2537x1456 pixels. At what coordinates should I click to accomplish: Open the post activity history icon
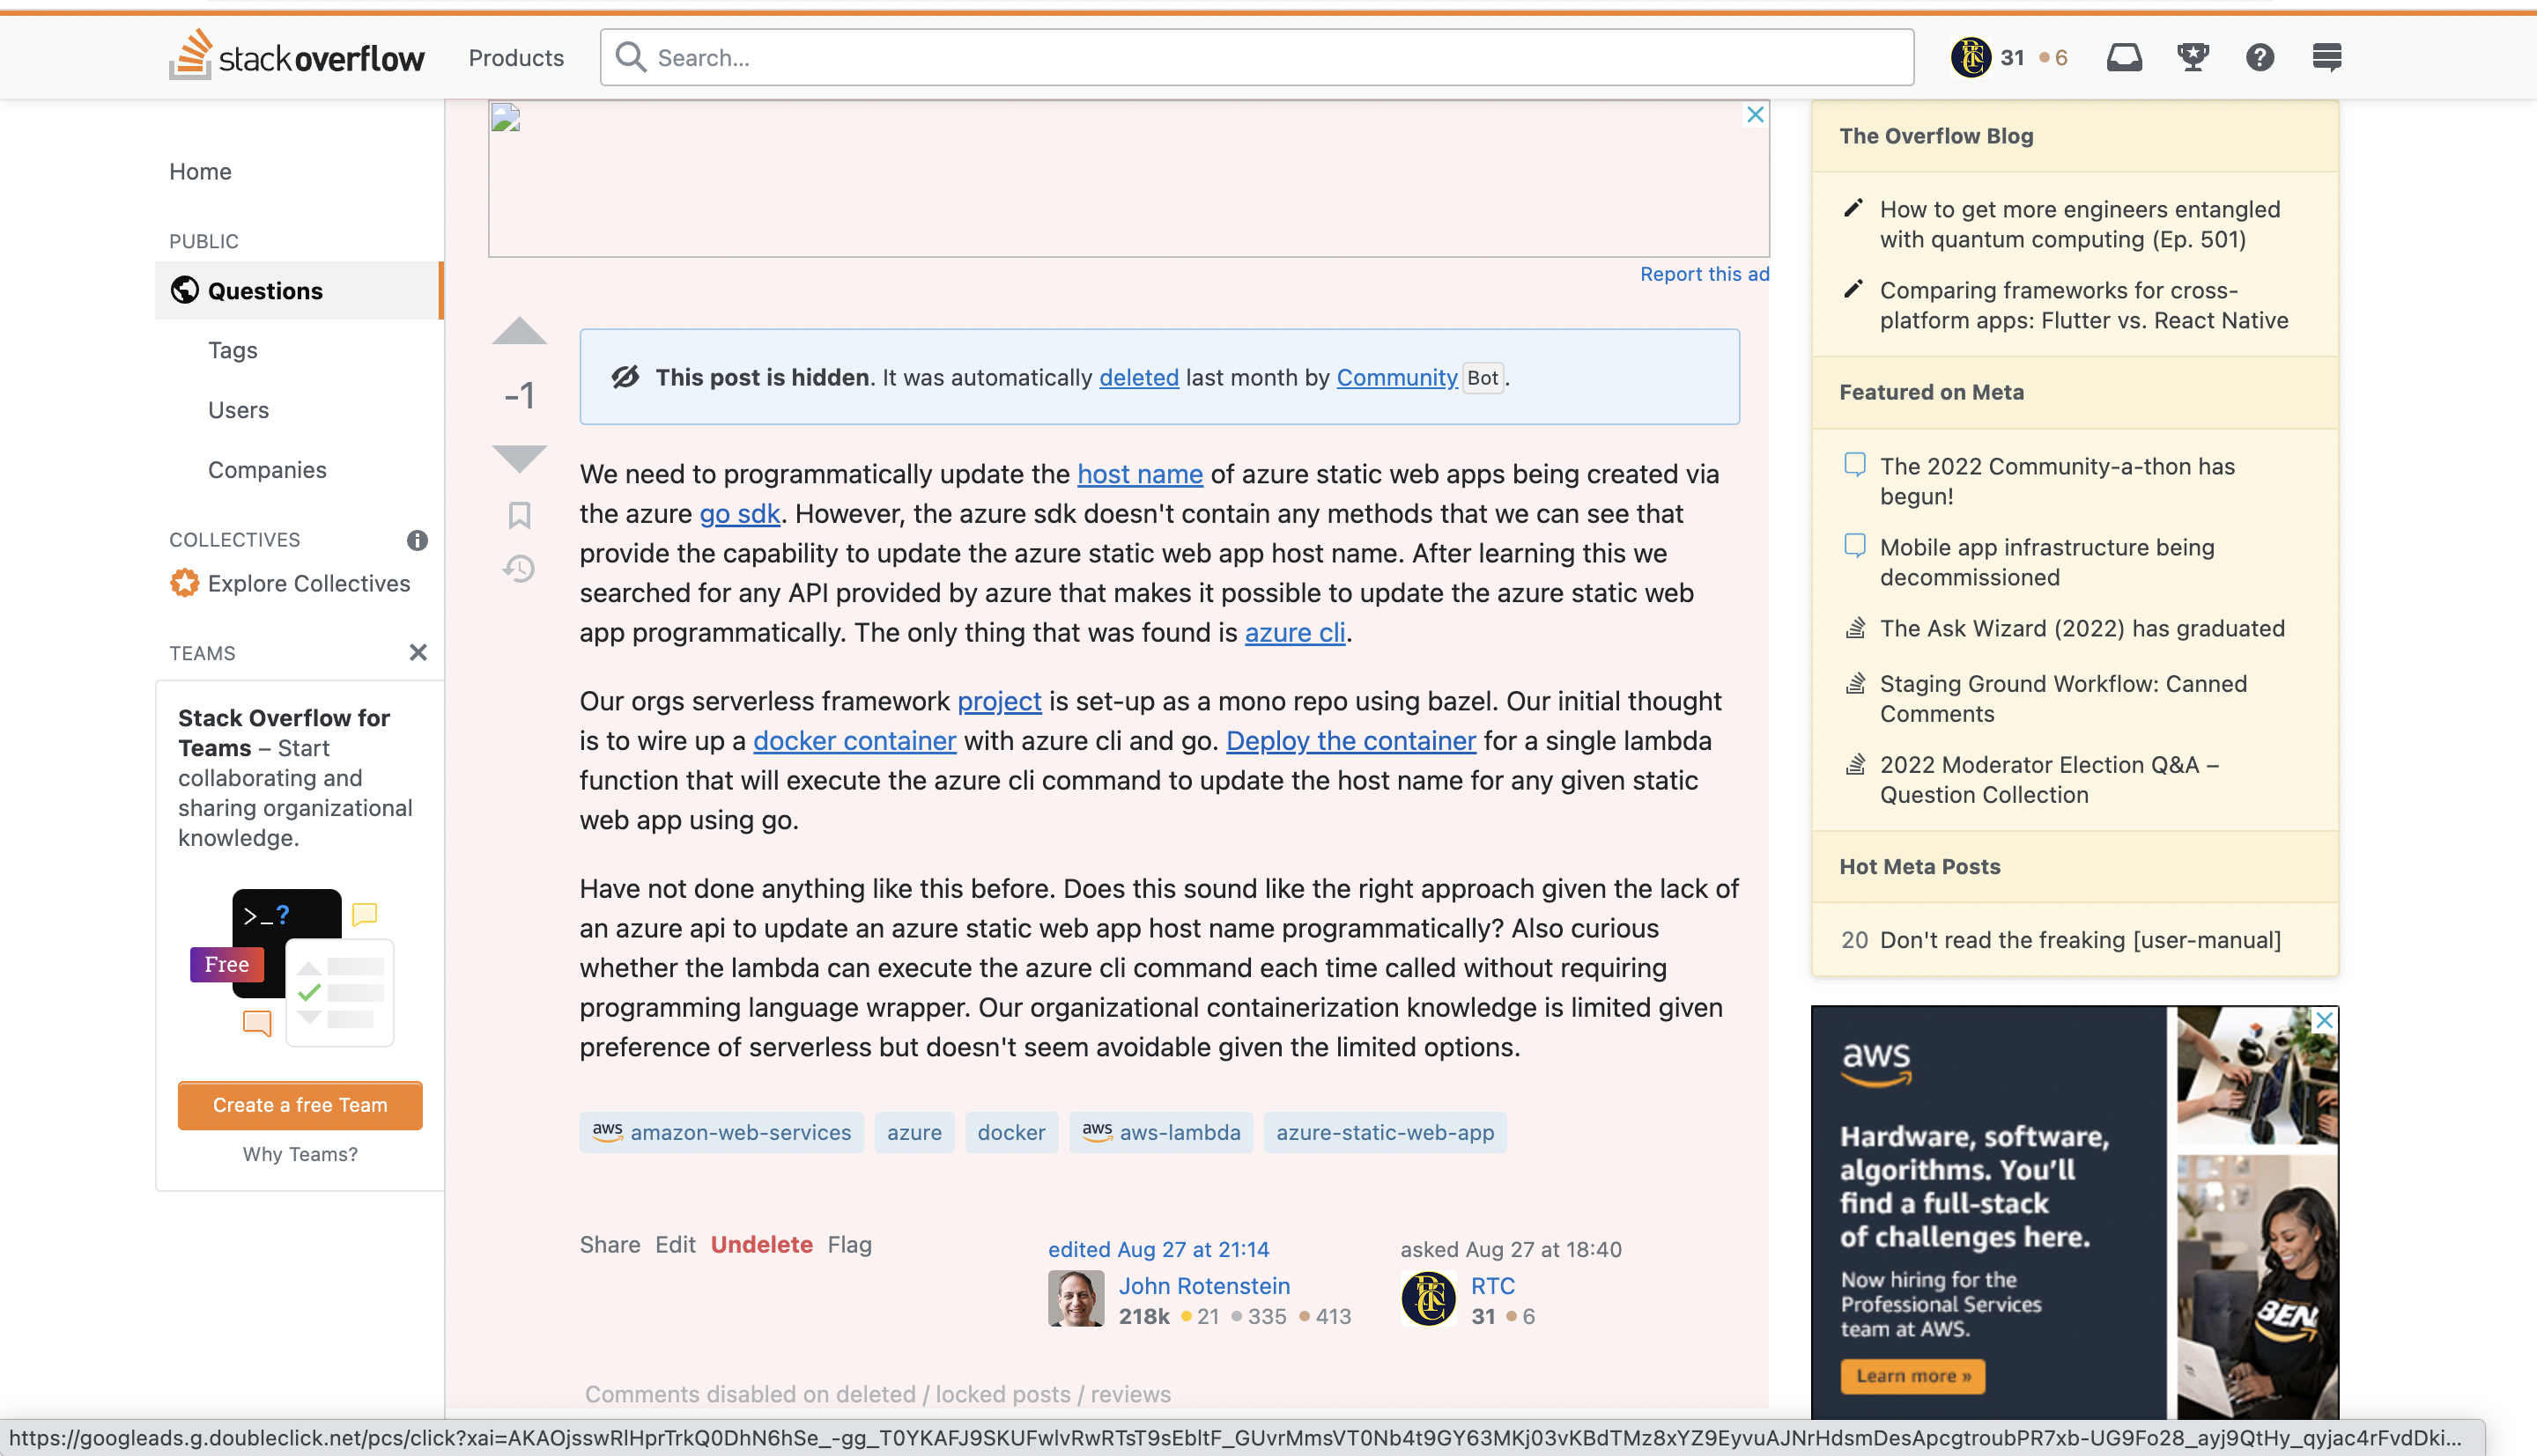[x=519, y=569]
